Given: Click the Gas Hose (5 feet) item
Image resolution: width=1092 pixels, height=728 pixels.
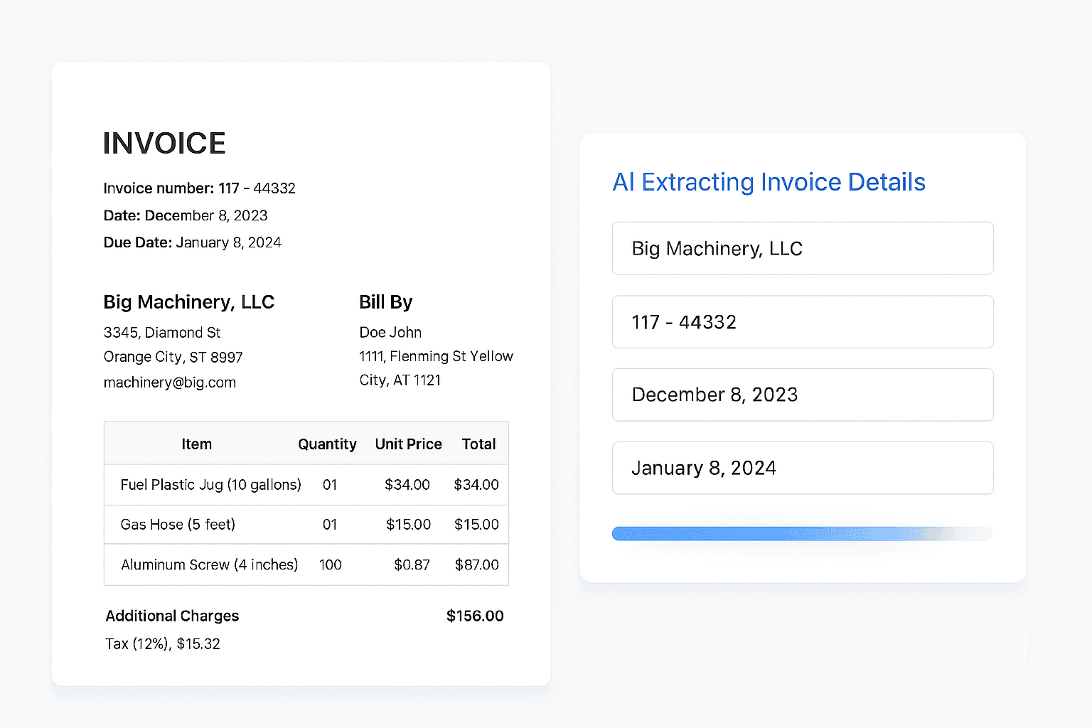Looking at the screenshot, I should pyautogui.click(x=178, y=525).
